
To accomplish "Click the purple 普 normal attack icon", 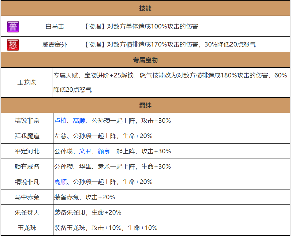I will [x=13, y=27].
